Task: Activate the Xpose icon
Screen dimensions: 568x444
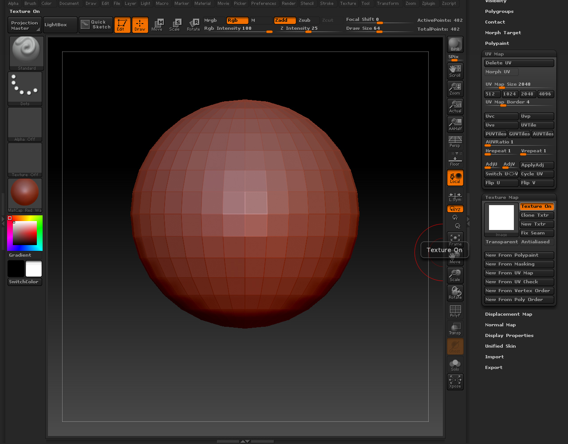Action: (455, 381)
